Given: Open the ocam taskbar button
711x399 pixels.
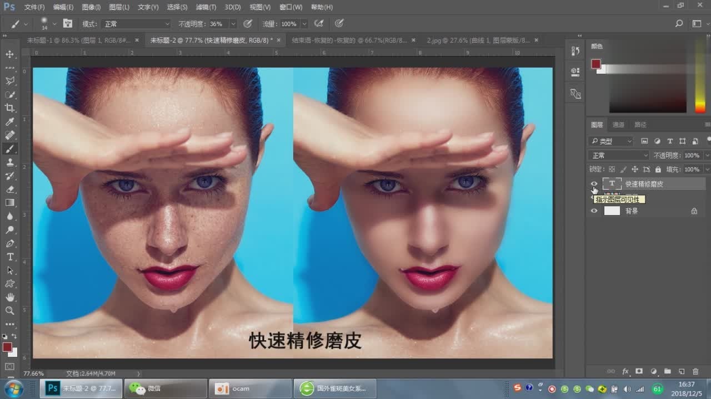Looking at the screenshot, I should 250,388.
